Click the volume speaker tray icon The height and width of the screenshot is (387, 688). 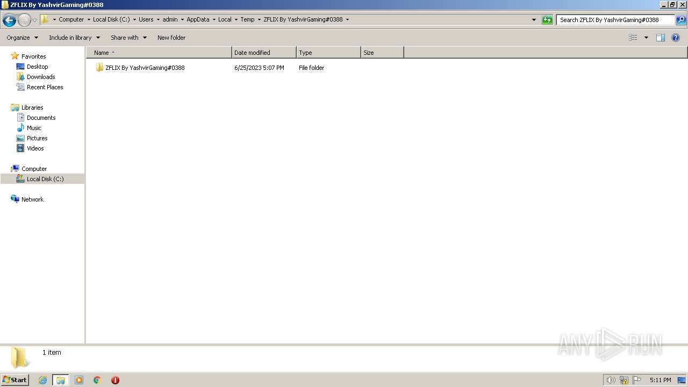pyautogui.click(x=611, y=380)
